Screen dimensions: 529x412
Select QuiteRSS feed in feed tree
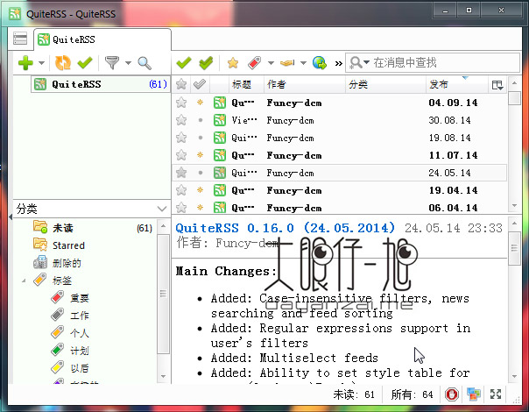point(101,84)
